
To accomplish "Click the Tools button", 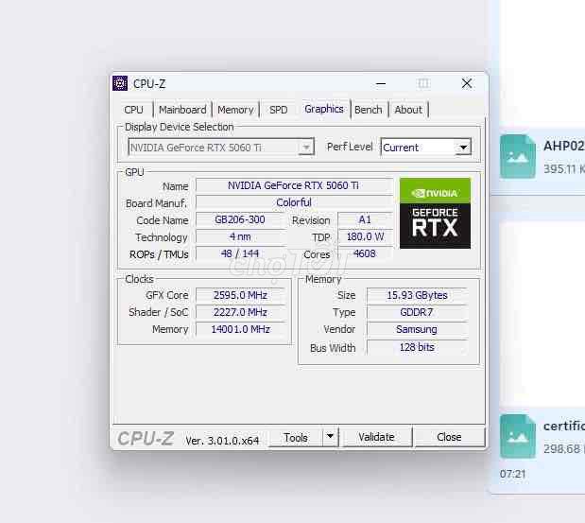I will (296, 437).
